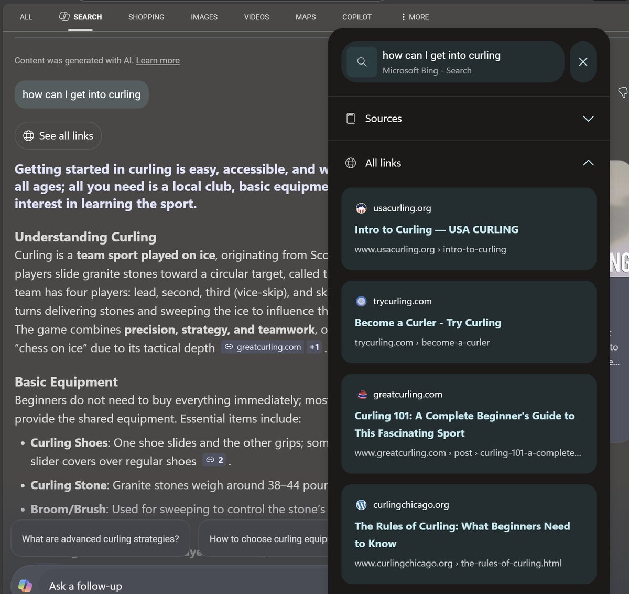Click the 'Microsoft Bing - Search' subtitle

pos(427,70)
